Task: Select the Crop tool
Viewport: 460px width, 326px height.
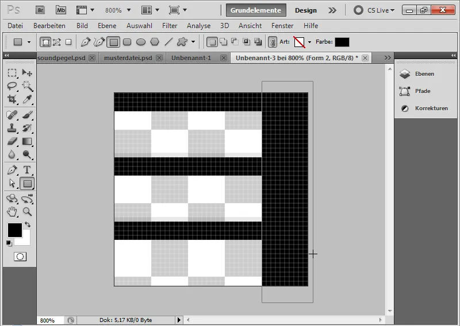Action: coord(12,99)
